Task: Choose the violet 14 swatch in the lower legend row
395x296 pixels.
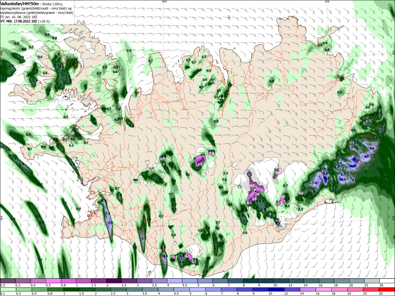Action: tap(308, 289)
